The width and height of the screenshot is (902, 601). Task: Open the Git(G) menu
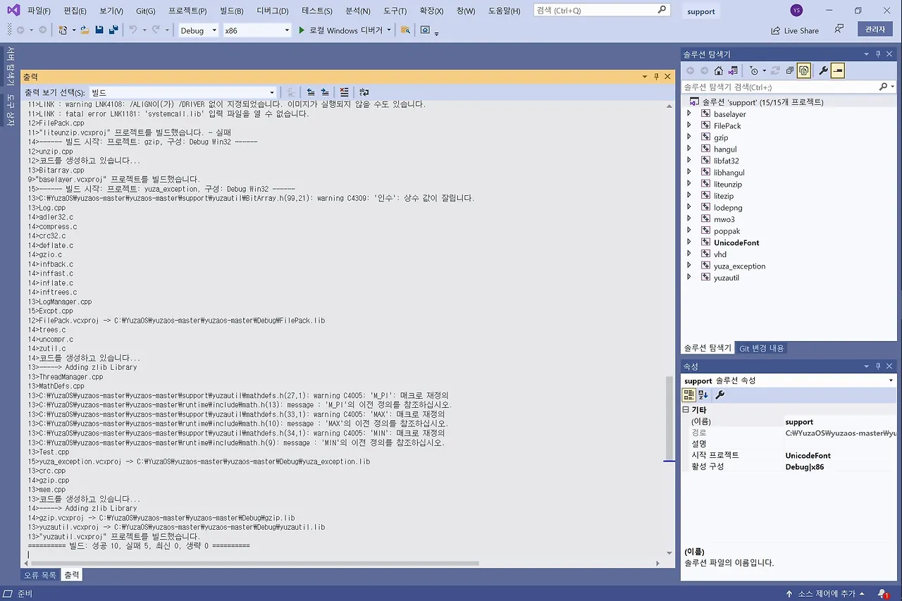point(146,11)
